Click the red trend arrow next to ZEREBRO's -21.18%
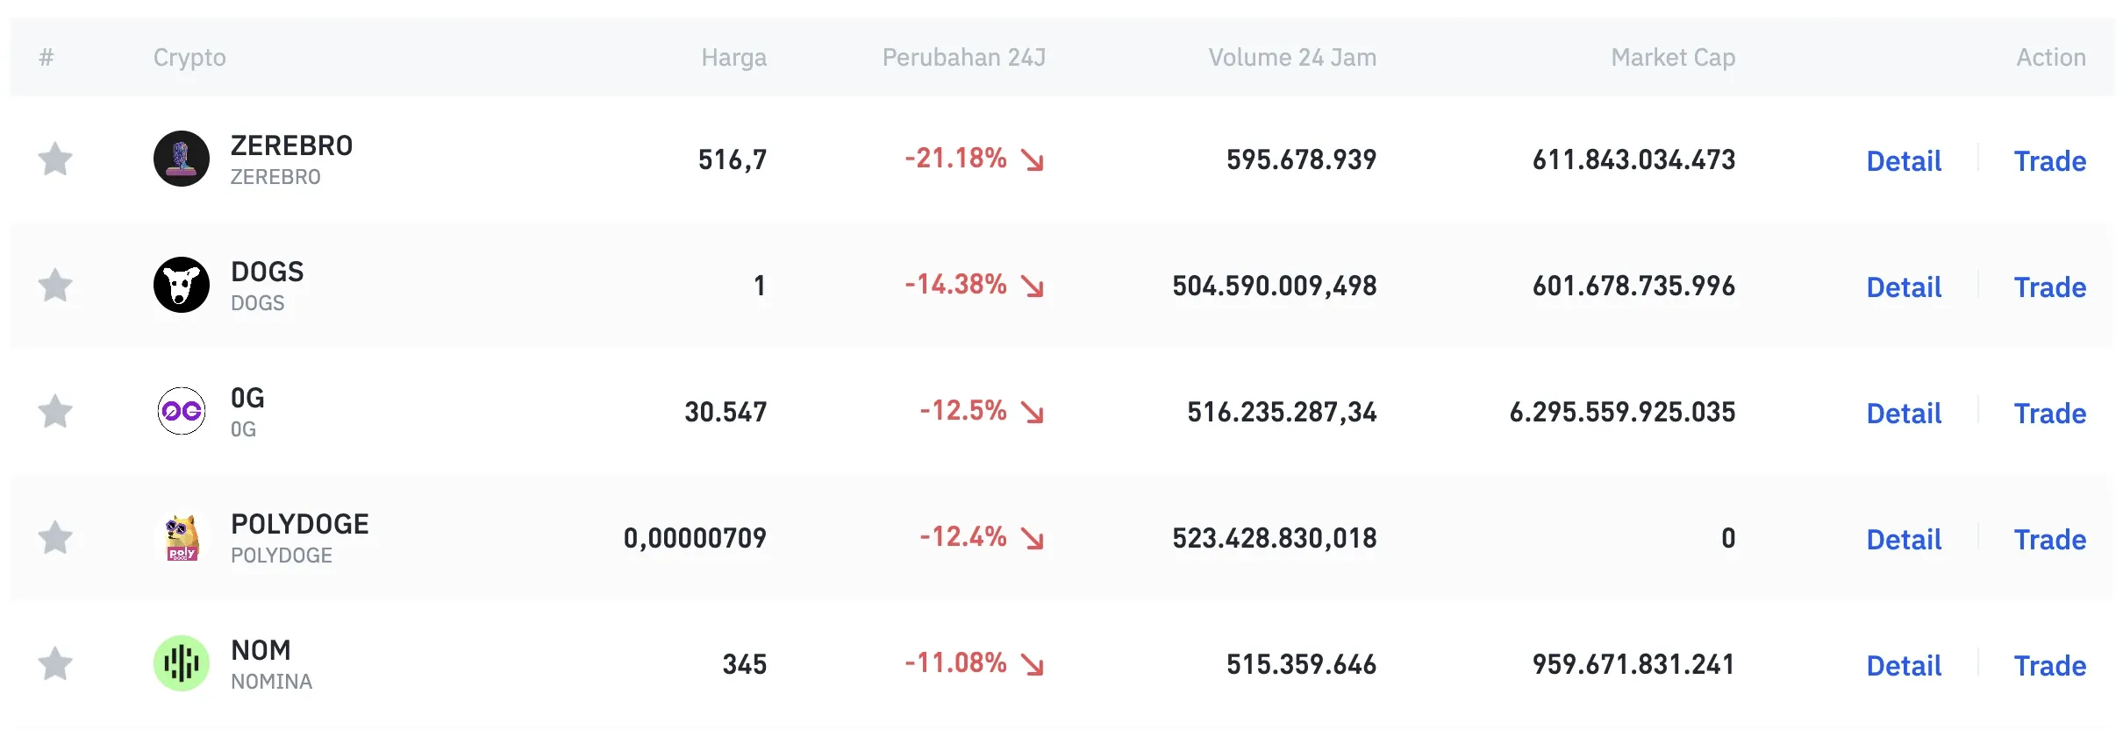2123x729 pixels. tap(1033, 160)
